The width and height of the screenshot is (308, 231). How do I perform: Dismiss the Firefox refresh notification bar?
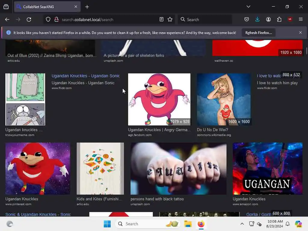pyautogui.click(x=300, y=32)
